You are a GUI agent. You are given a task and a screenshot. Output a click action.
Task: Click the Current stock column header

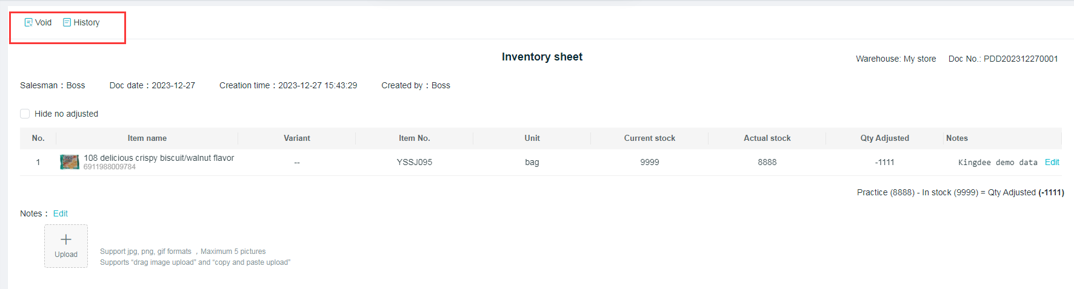coord(650,138)
